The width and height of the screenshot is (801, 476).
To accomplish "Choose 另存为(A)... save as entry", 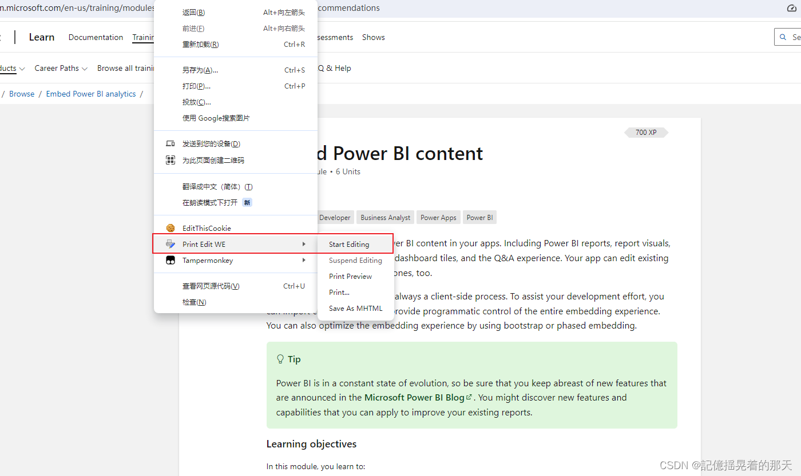I will (x=236, y=70).
